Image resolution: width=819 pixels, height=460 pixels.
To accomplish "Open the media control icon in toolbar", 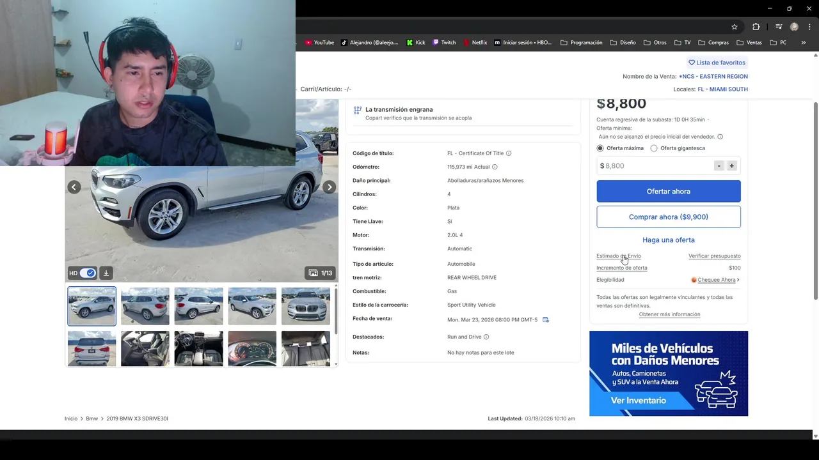I will tap(779, 27).
